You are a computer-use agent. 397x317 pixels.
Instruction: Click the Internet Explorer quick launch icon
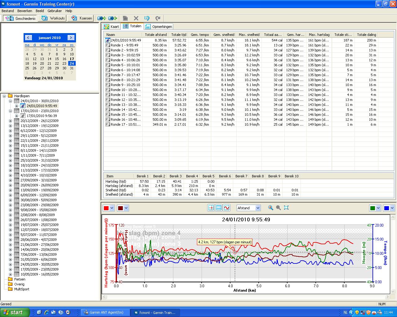(46, 312)
